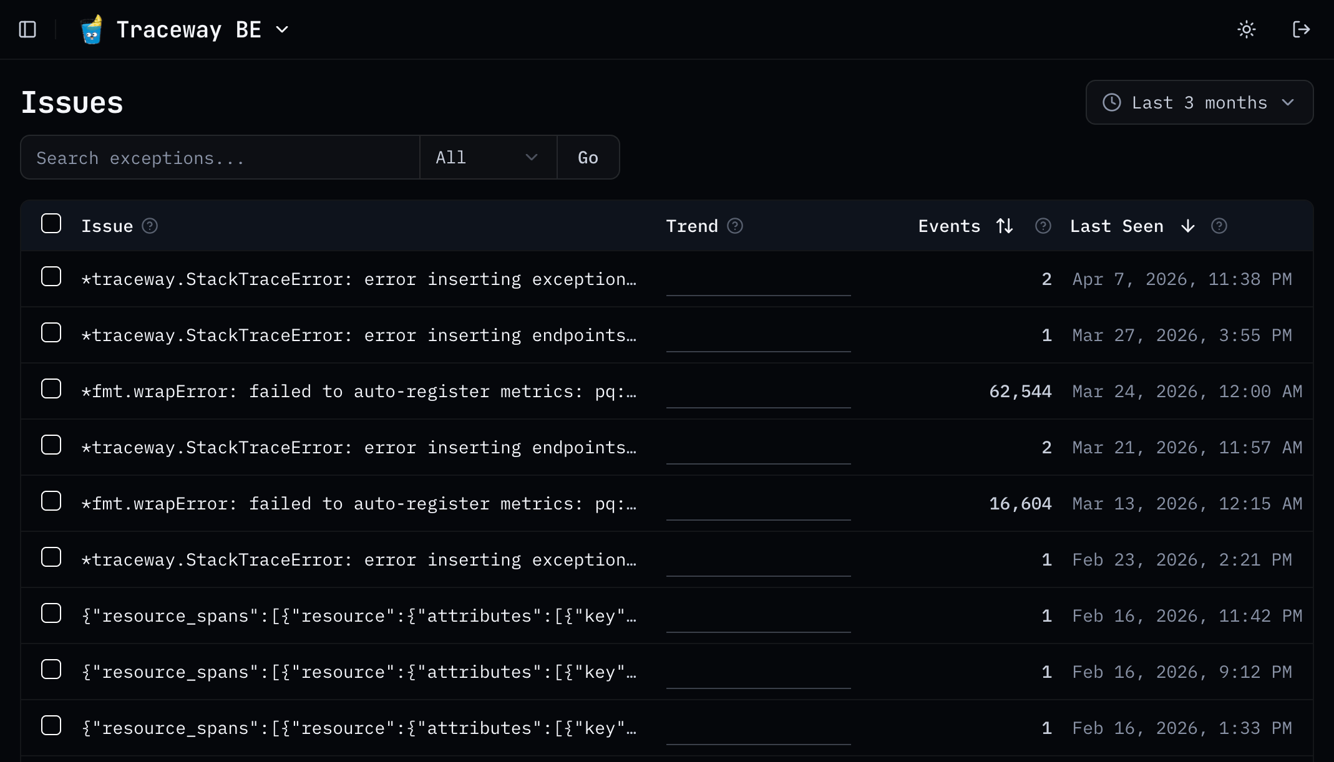Viewport: 1334px width, 762px height.
Task: Click the Events column header label
Action: [x=949, y=226]
